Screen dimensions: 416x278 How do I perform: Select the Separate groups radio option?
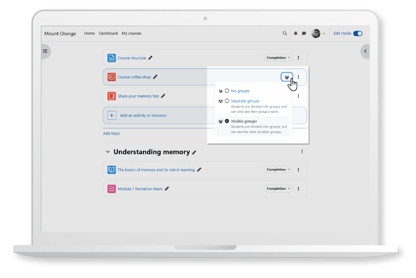click(227, 101)
